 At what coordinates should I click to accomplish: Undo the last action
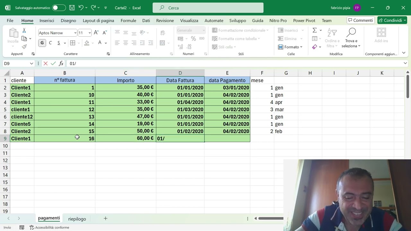coord(81,8)
